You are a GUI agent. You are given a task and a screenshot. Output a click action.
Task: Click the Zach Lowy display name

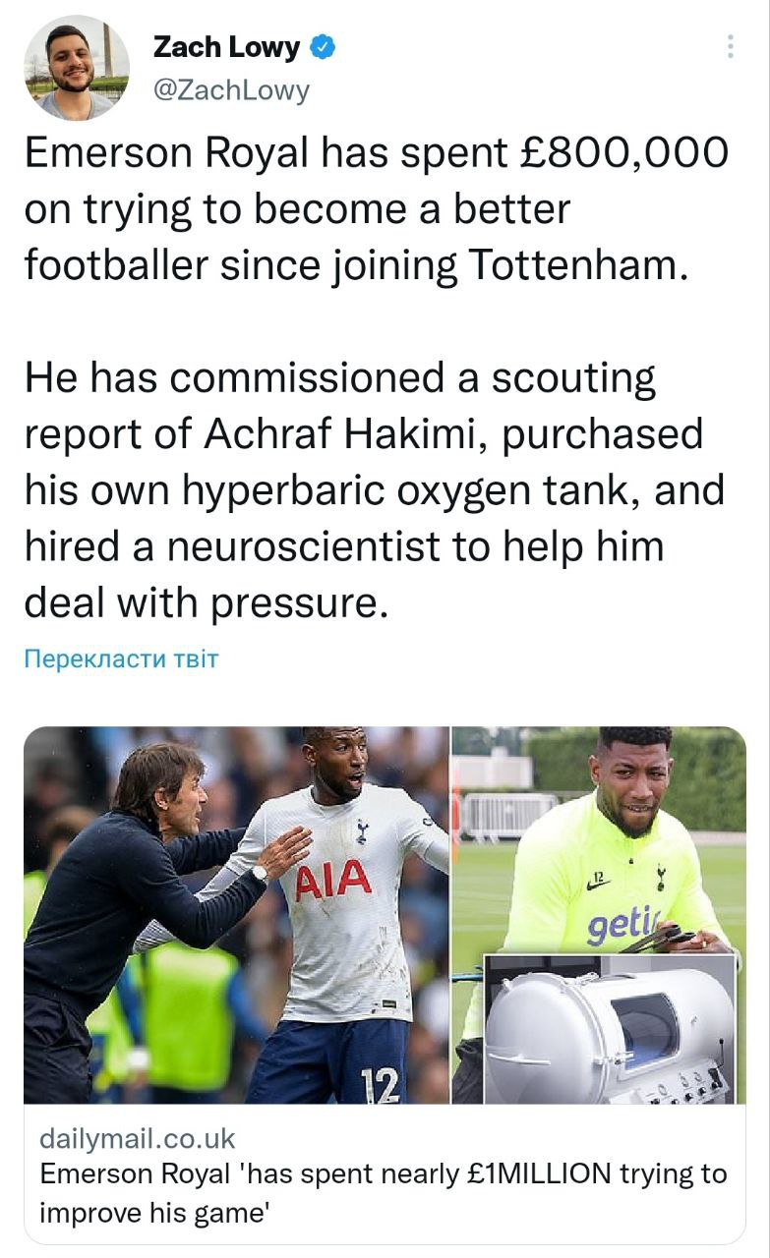(x=226, y=46)
